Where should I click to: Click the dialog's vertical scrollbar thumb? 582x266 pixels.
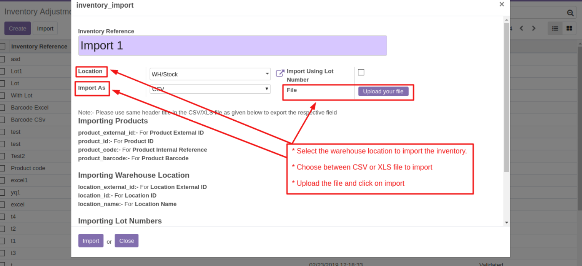pos(506,96)
